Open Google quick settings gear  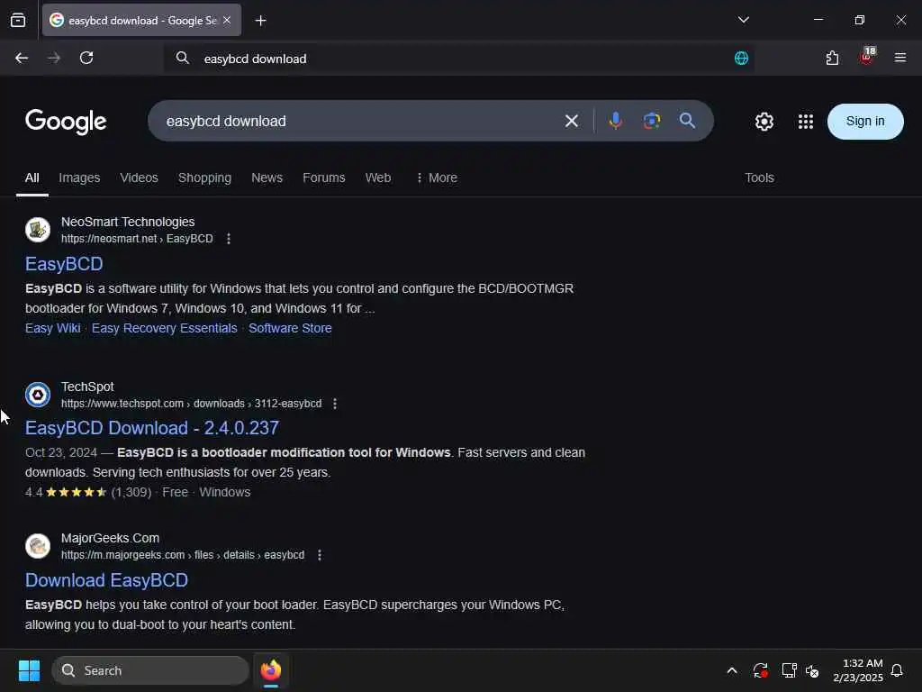(764, 122)
